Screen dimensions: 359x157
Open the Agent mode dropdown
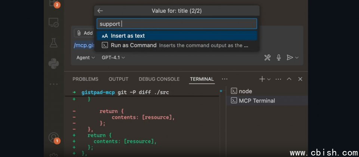tap(86, 58)
